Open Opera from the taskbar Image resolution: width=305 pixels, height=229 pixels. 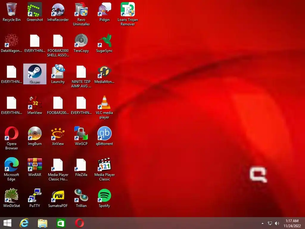(80, 223)
